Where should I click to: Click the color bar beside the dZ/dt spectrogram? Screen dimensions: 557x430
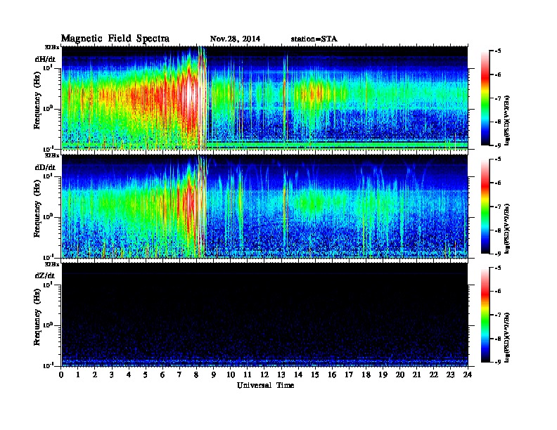click(485, 315)
